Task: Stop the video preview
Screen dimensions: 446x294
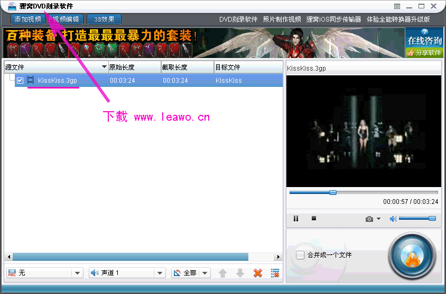Action: tap(314, 218)
